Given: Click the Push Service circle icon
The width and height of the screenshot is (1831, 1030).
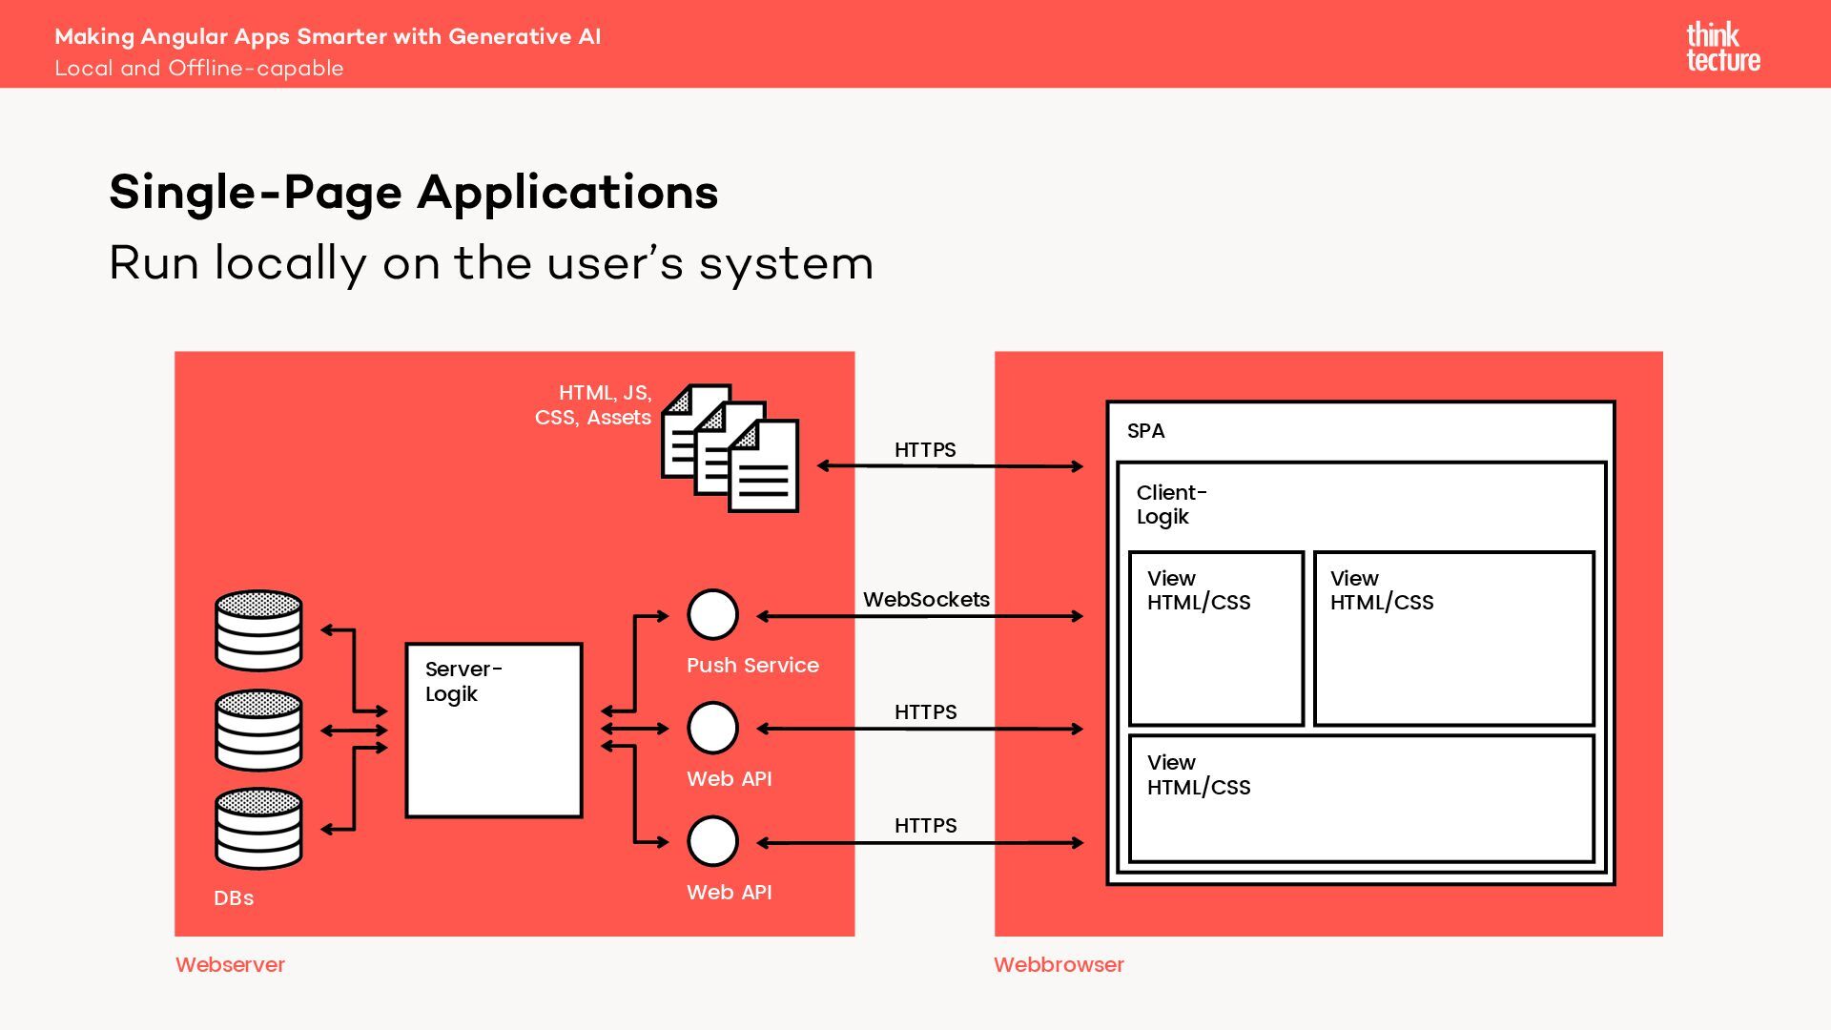Looking at the screenshot, I should coord(712,615).
